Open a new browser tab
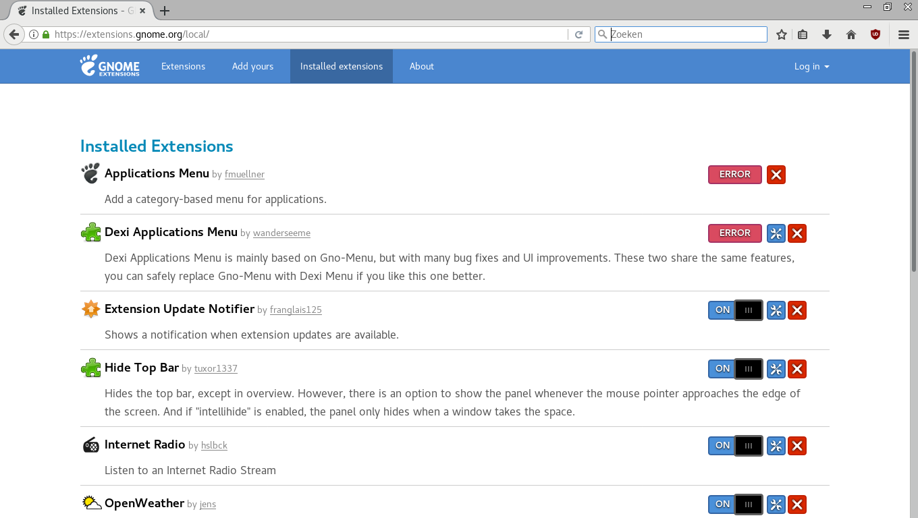This screenshot has width=918, height=518. pos(165,11)
